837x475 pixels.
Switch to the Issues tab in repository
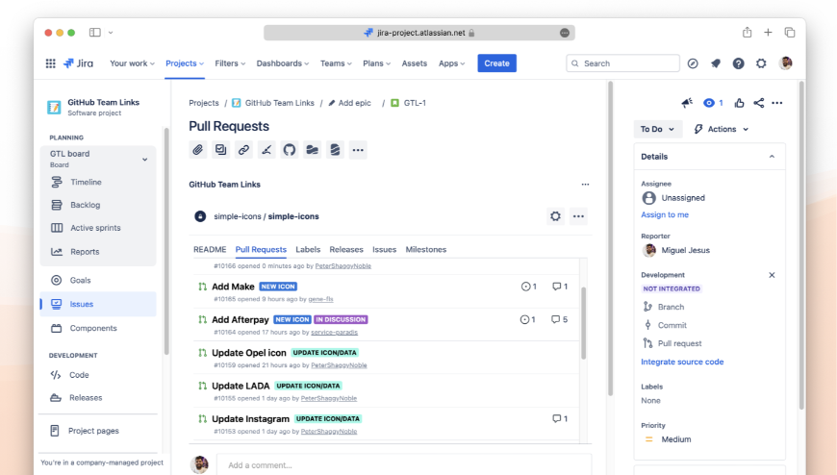[384, 249]
